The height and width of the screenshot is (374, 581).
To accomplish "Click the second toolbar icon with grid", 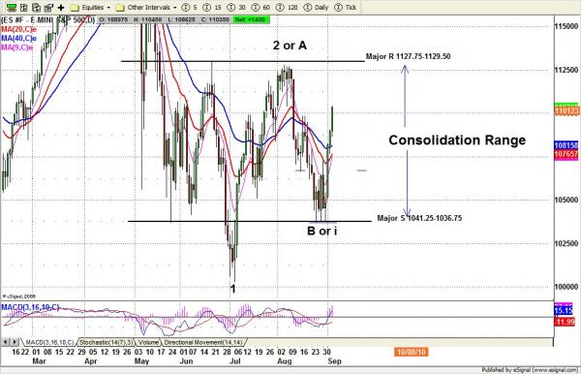I will coord(24,8).
